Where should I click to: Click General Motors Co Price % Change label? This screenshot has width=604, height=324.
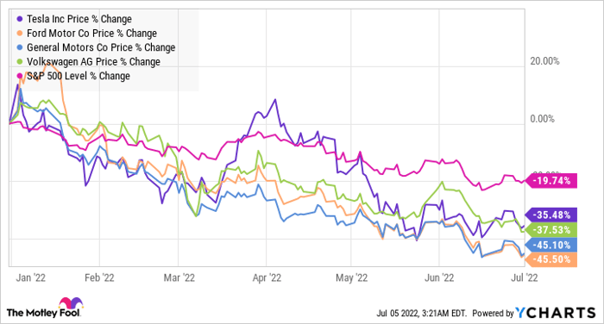pos(101,47)
